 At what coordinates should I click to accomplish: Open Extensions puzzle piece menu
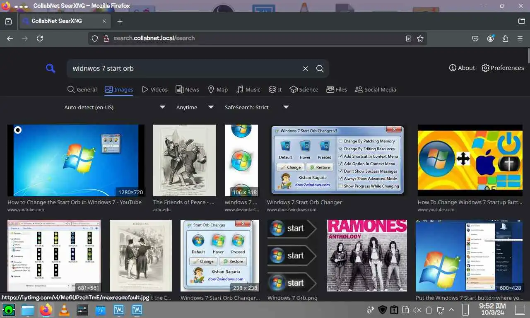pos(505,39)
